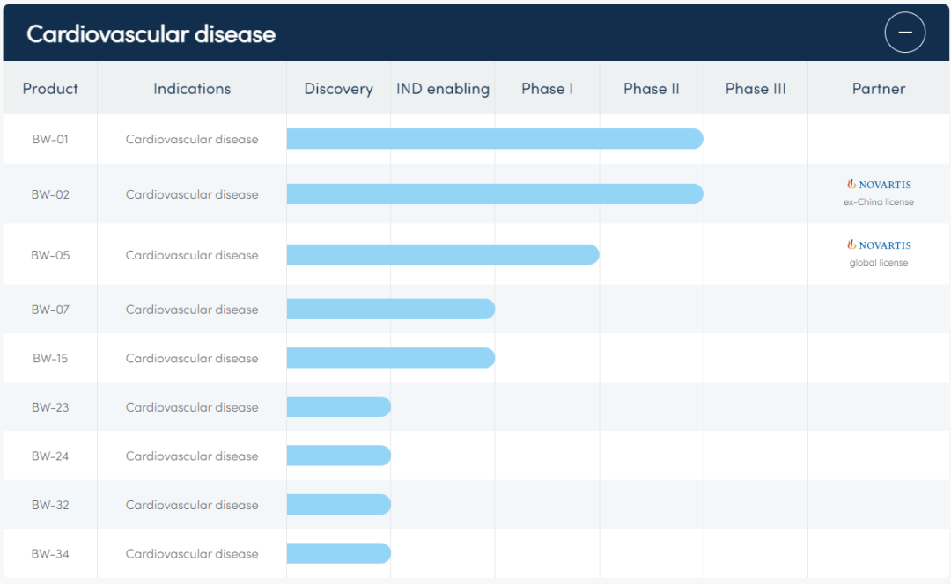951x584 pixels.
Task: Select the BW-05 progress bar
Action: [442, 255]
